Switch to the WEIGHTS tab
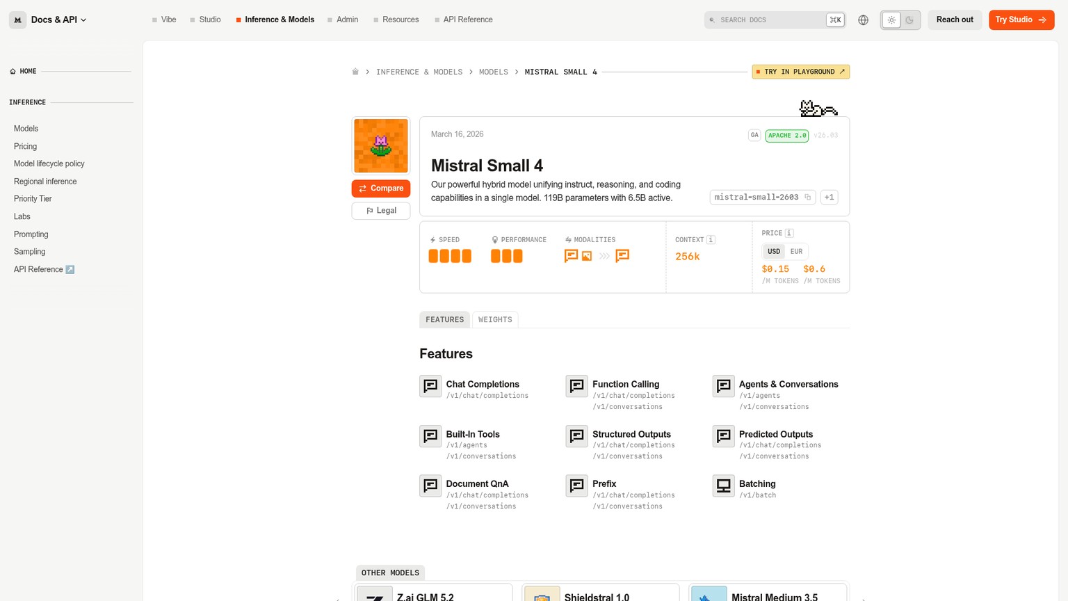Screen dimensions: 1068x601 495,320
